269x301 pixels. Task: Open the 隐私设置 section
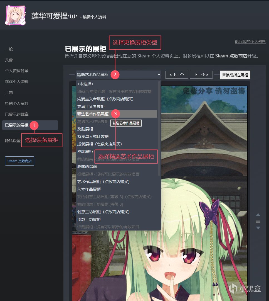[13, 141]
